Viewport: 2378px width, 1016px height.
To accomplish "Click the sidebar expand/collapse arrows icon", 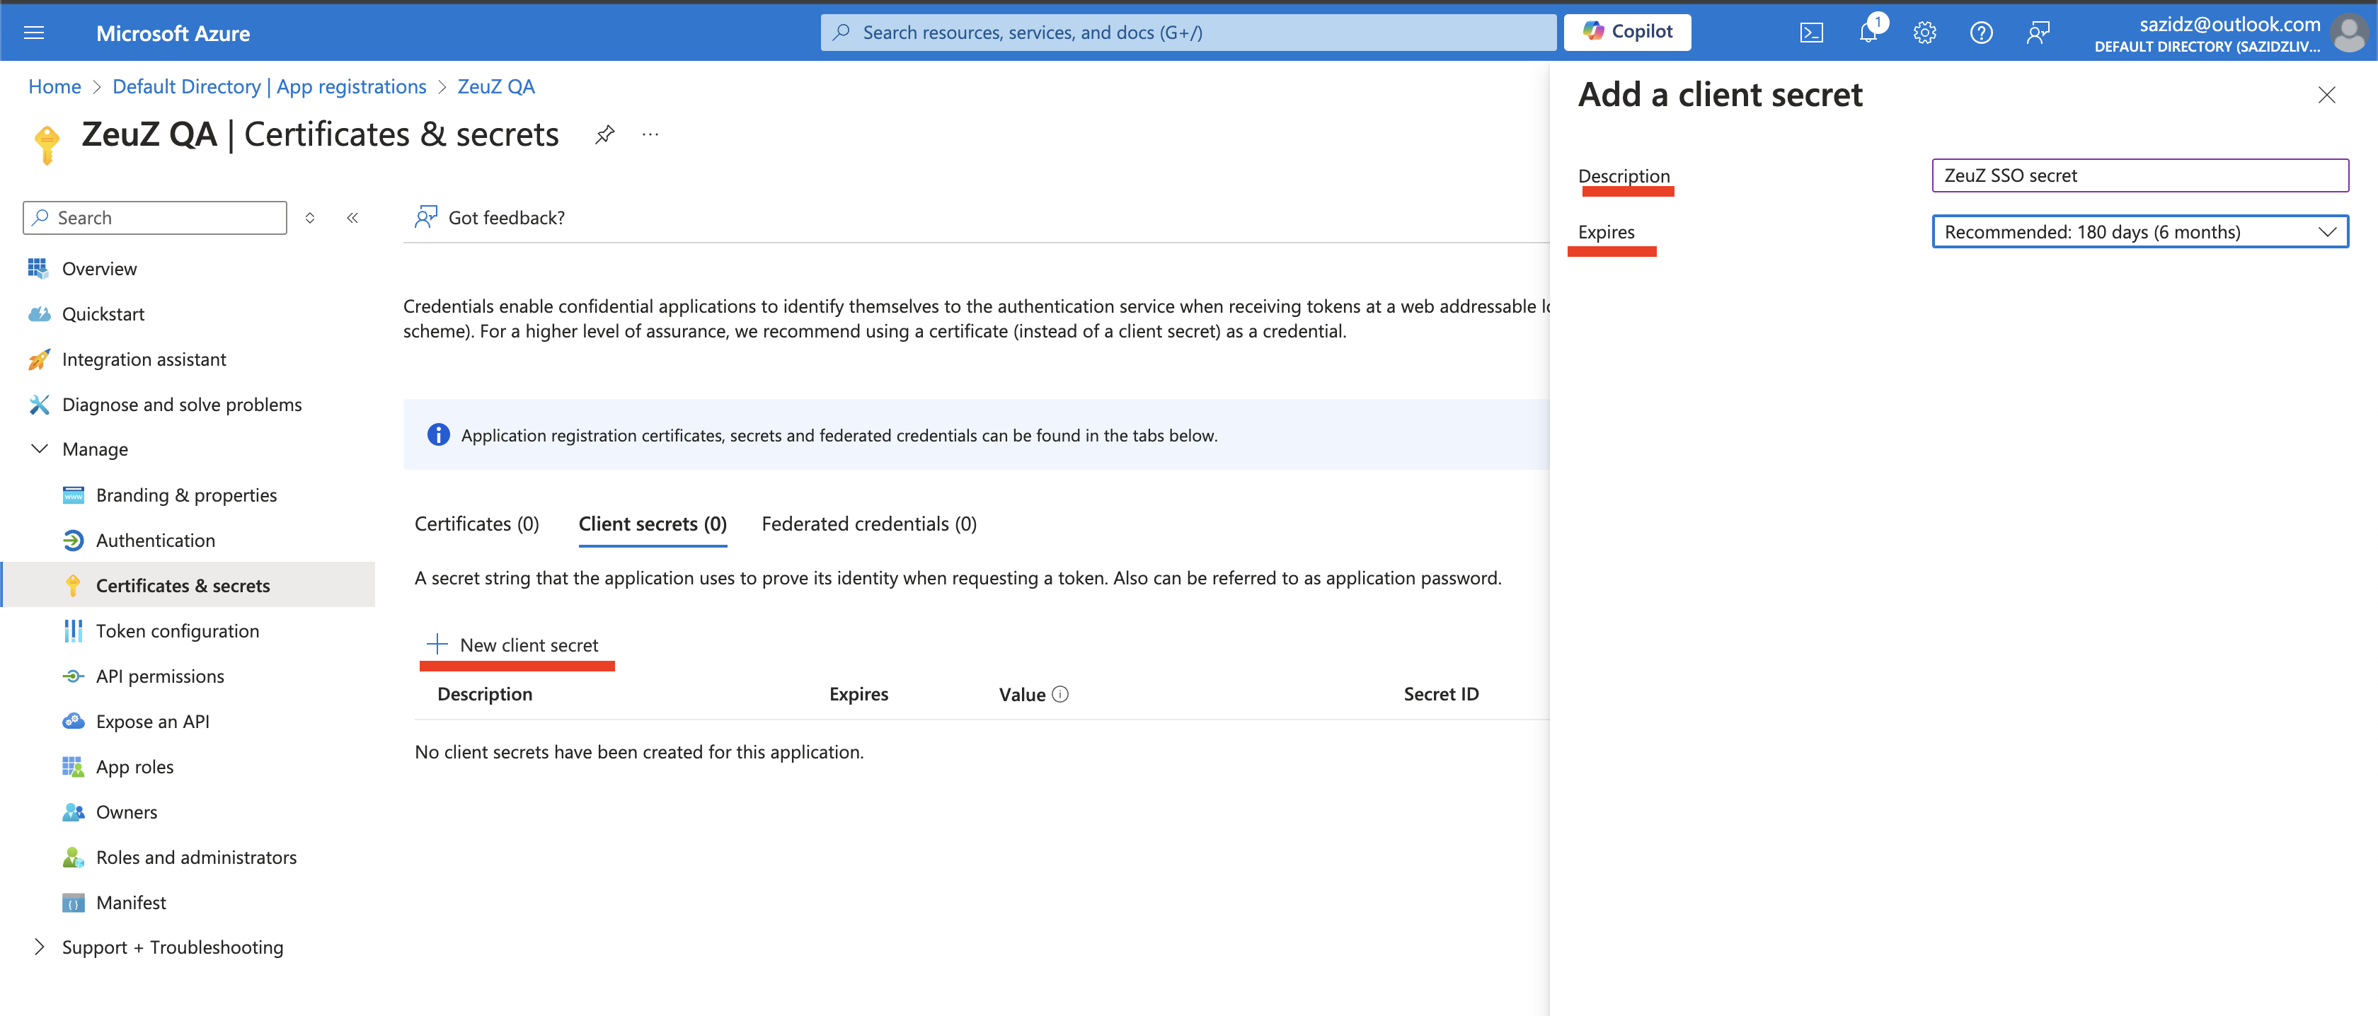I will click(x=310, y=218).
